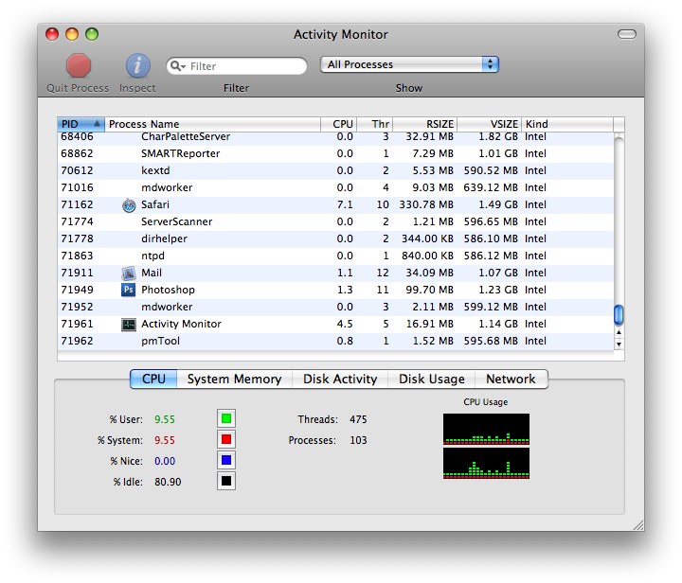Click the toolbar toggle pill button in title bar
The height and width of the screenshot is (583, 682).
click(x=627, y=34)
